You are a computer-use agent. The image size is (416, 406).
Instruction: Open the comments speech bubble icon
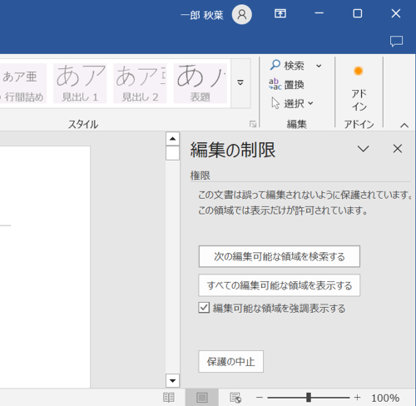(x=396, y=42)
